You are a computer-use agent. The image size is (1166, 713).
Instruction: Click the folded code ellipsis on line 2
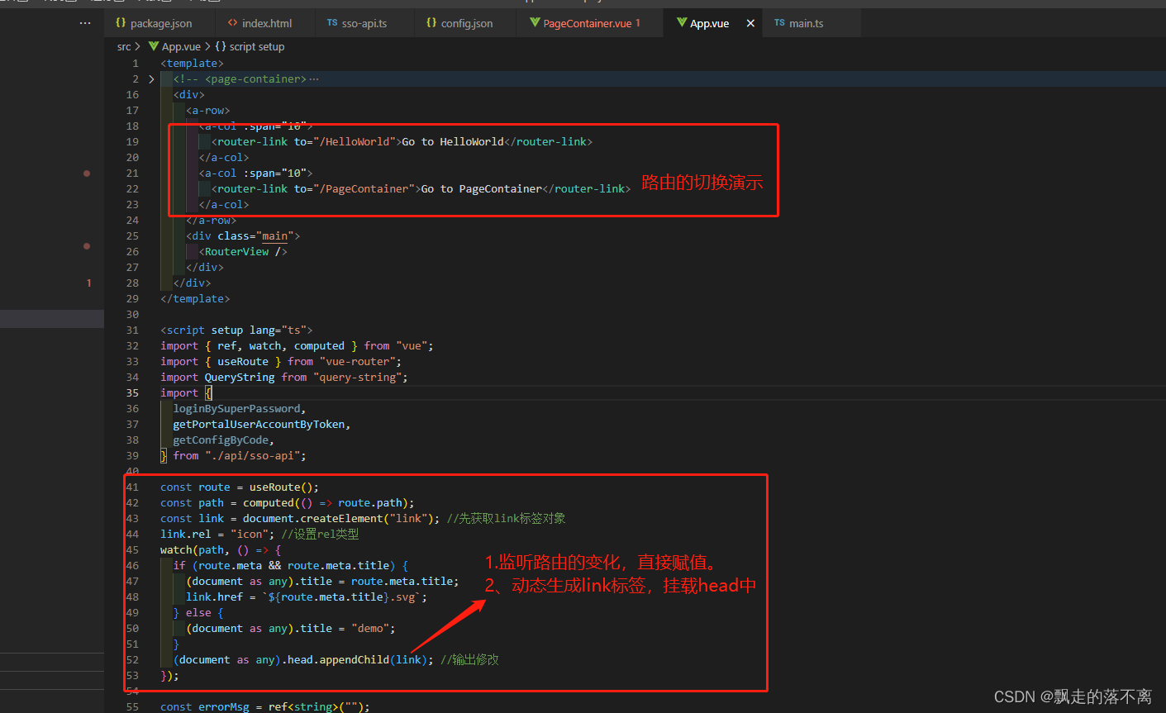(314, 79)
